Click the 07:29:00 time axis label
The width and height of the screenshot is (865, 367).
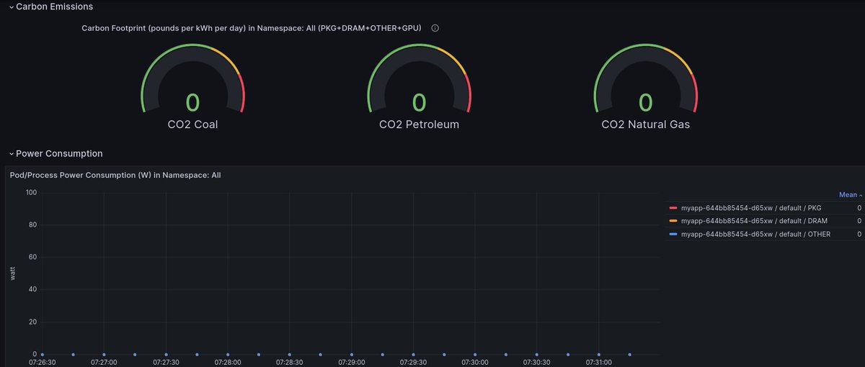(351, 363)
